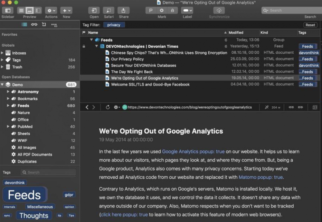This screenshot has height=222, width=322.
Task: Select the Sheets group
Action: click(x=40, y=133)
